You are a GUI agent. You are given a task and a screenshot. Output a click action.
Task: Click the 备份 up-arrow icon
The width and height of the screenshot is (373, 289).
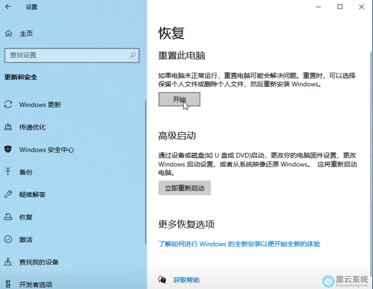click(8, 172)
